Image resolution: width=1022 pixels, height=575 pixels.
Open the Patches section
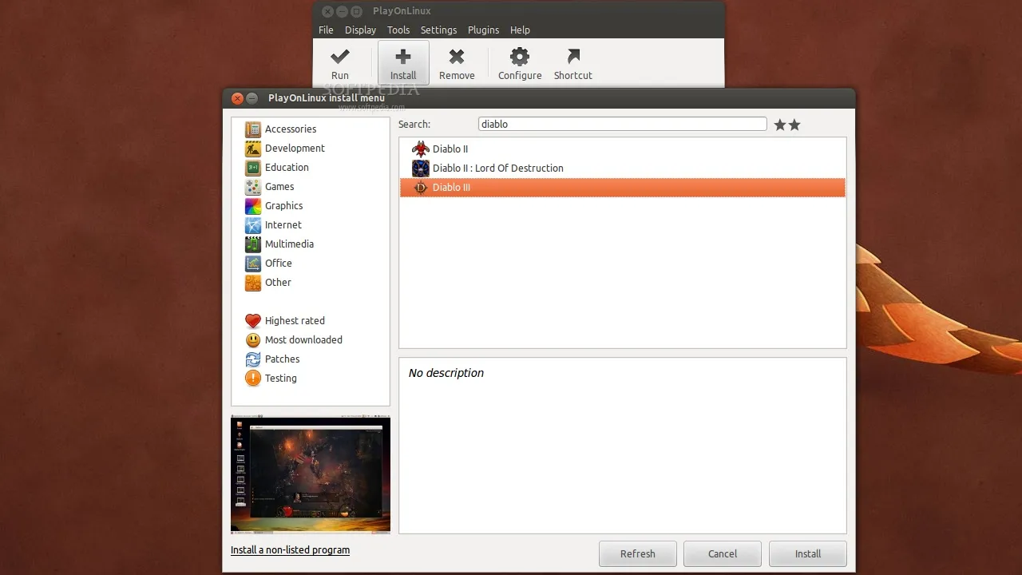282,359
